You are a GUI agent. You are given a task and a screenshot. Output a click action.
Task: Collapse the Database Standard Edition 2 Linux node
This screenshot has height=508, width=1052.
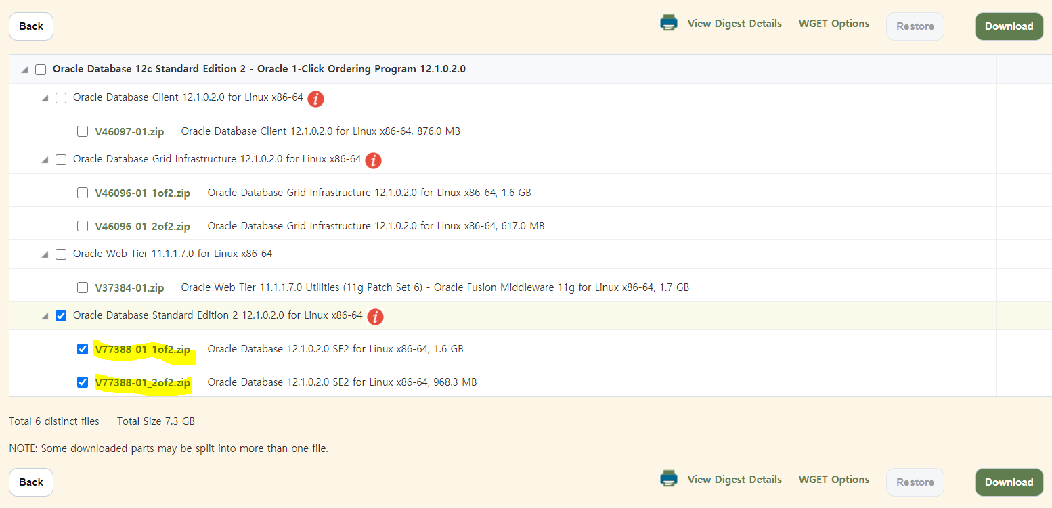coord(45,316)
